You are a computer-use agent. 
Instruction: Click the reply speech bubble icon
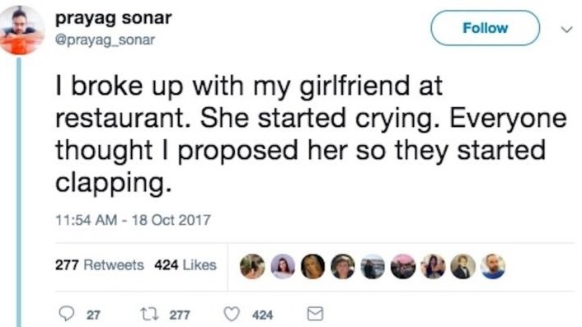click(x=67, y=314)
